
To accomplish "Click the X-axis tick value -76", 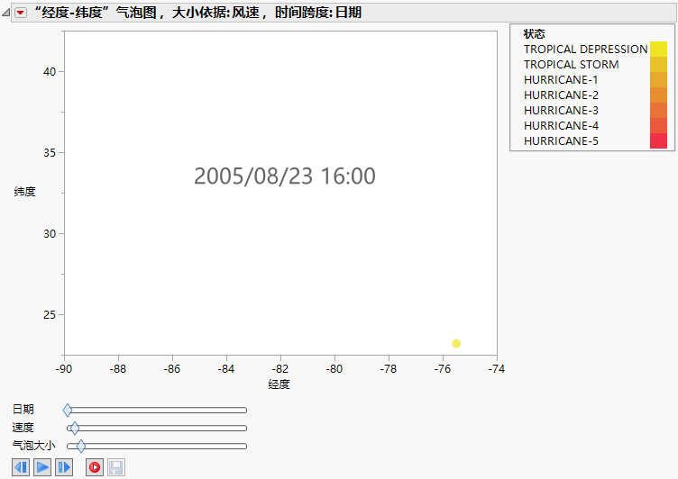I will point(443,369).
